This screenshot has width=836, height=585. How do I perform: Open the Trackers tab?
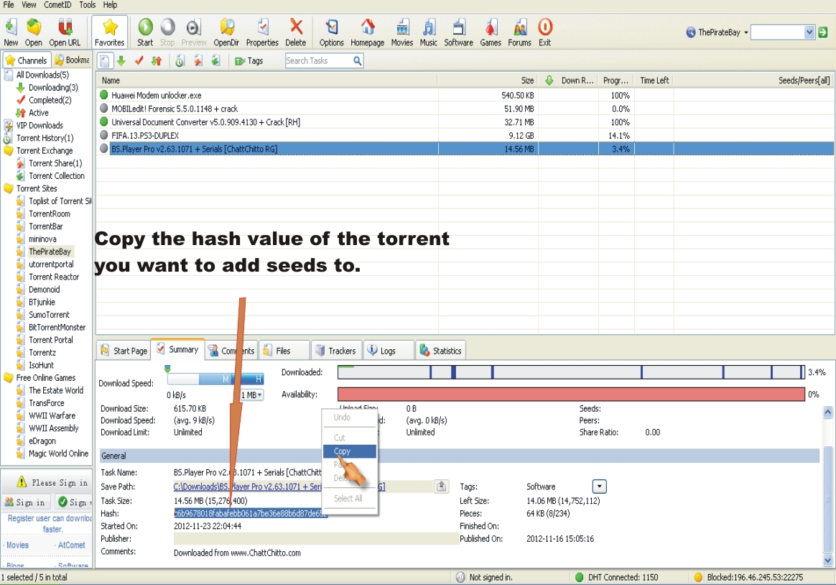336,351
